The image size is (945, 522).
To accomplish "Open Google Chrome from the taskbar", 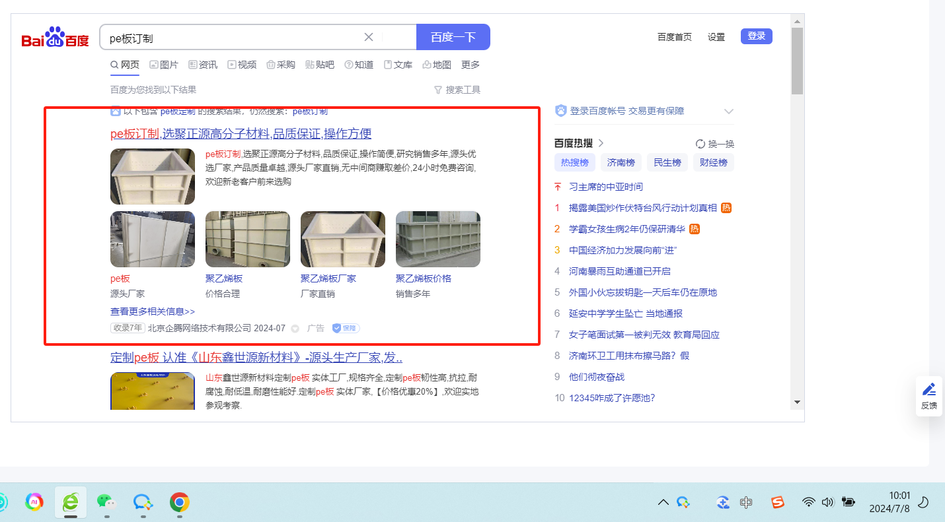I will (179, 502).
